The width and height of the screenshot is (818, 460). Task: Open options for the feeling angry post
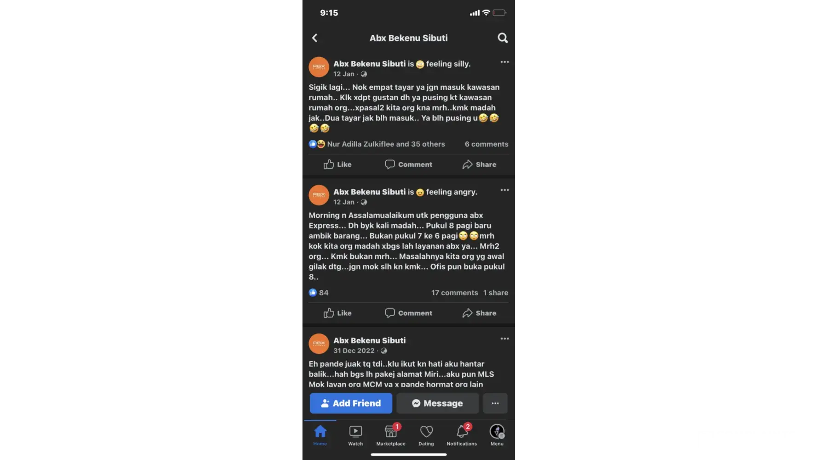coord(505,190)
